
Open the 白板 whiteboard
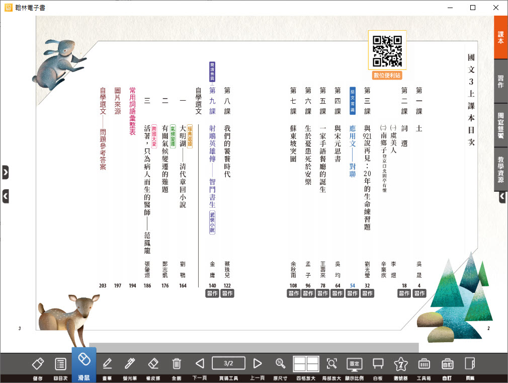pyautogui.click(x=377, y=364)
